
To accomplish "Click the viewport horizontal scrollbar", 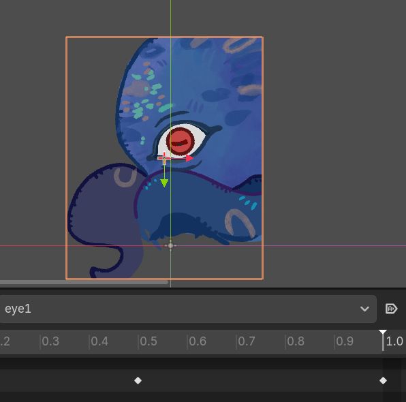I will [x=83, y=282].
